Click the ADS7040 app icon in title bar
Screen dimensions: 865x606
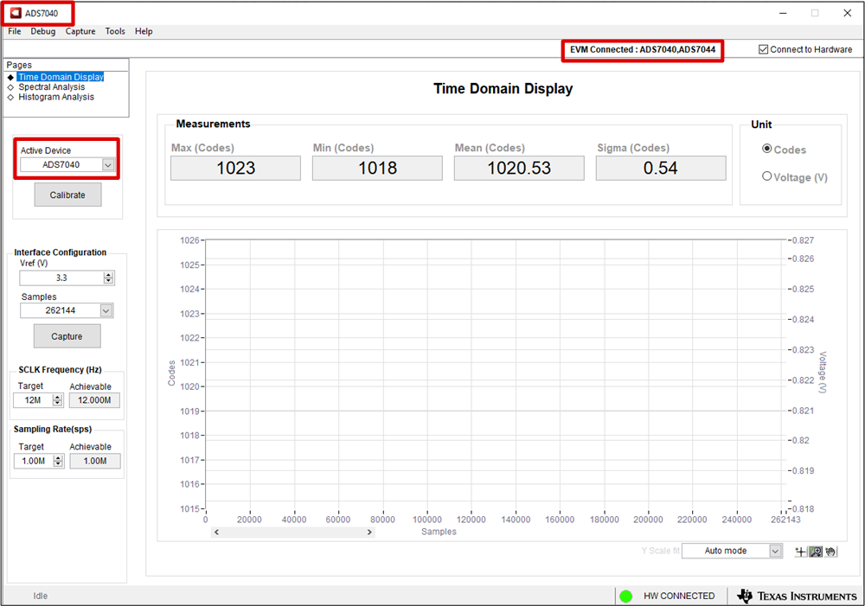tap(16, 13)
